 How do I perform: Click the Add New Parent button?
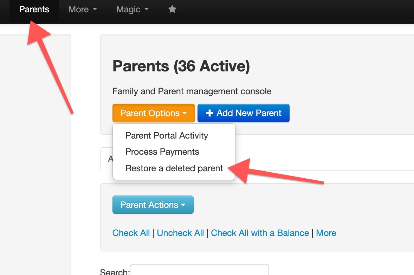244,113
